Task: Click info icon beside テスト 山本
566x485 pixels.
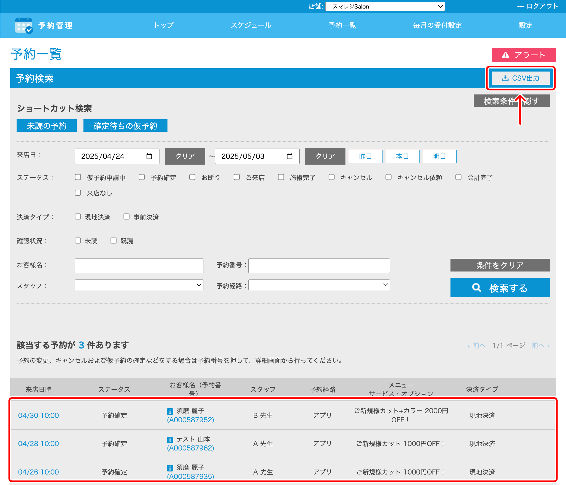Action: point(170,439)
